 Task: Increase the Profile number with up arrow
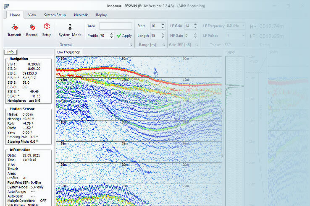pos(112,34)
